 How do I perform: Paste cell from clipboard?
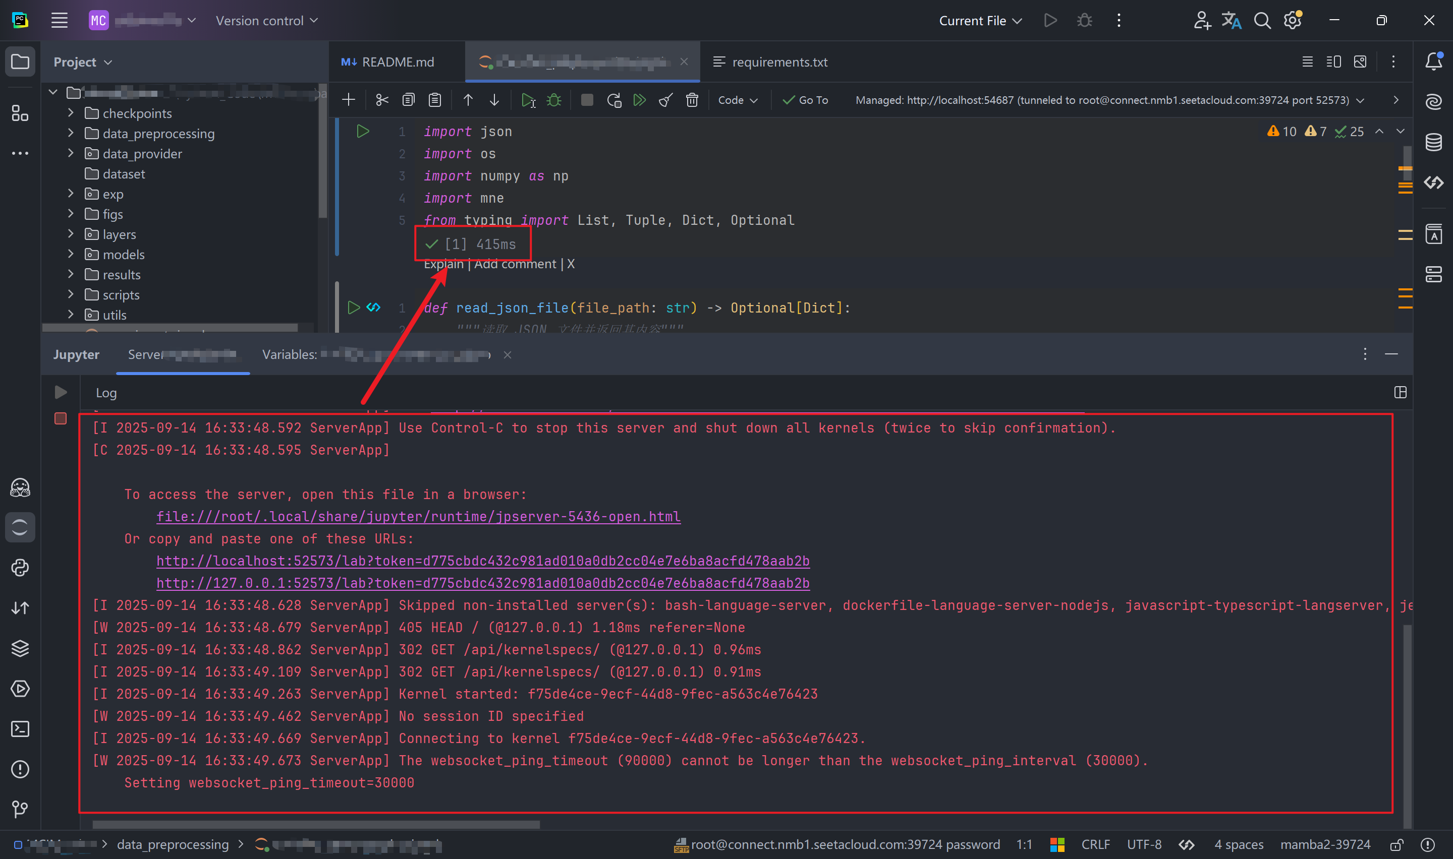point(435,100)
